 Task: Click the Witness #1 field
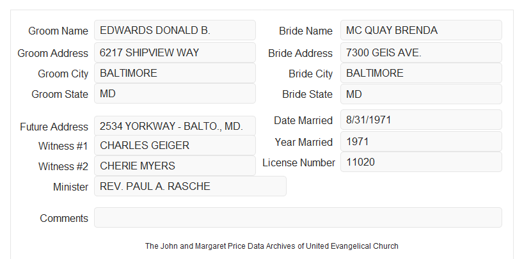click(175, 145)
